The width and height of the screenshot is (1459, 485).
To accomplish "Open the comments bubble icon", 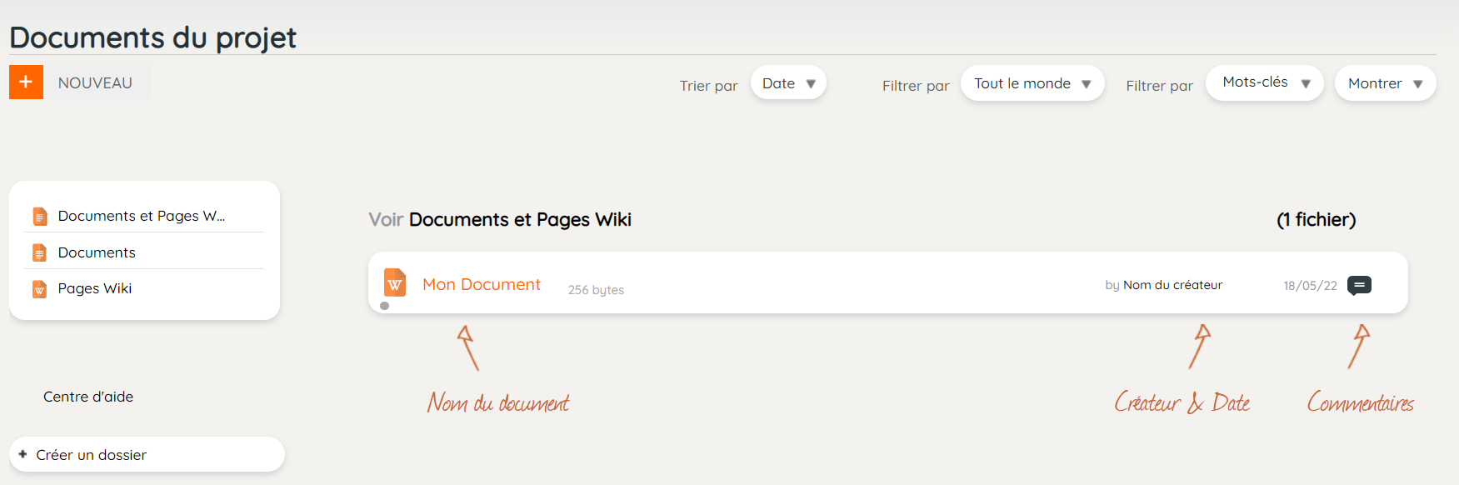I will click(x=1359, y=285).
